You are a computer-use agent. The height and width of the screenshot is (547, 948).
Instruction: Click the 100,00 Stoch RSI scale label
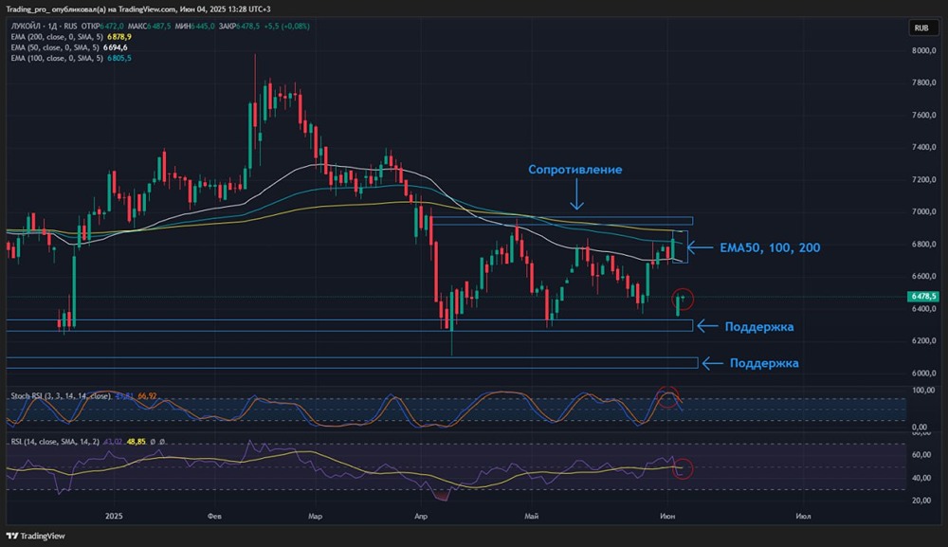[922, 392]
